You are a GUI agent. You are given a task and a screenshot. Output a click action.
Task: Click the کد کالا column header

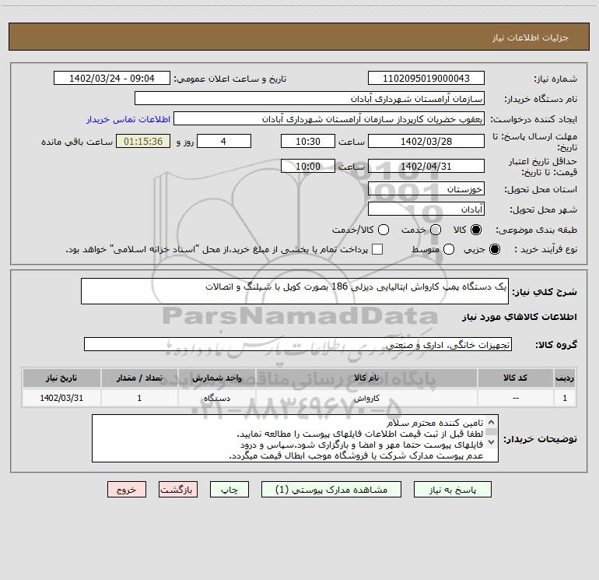click(x=515, y=378)
